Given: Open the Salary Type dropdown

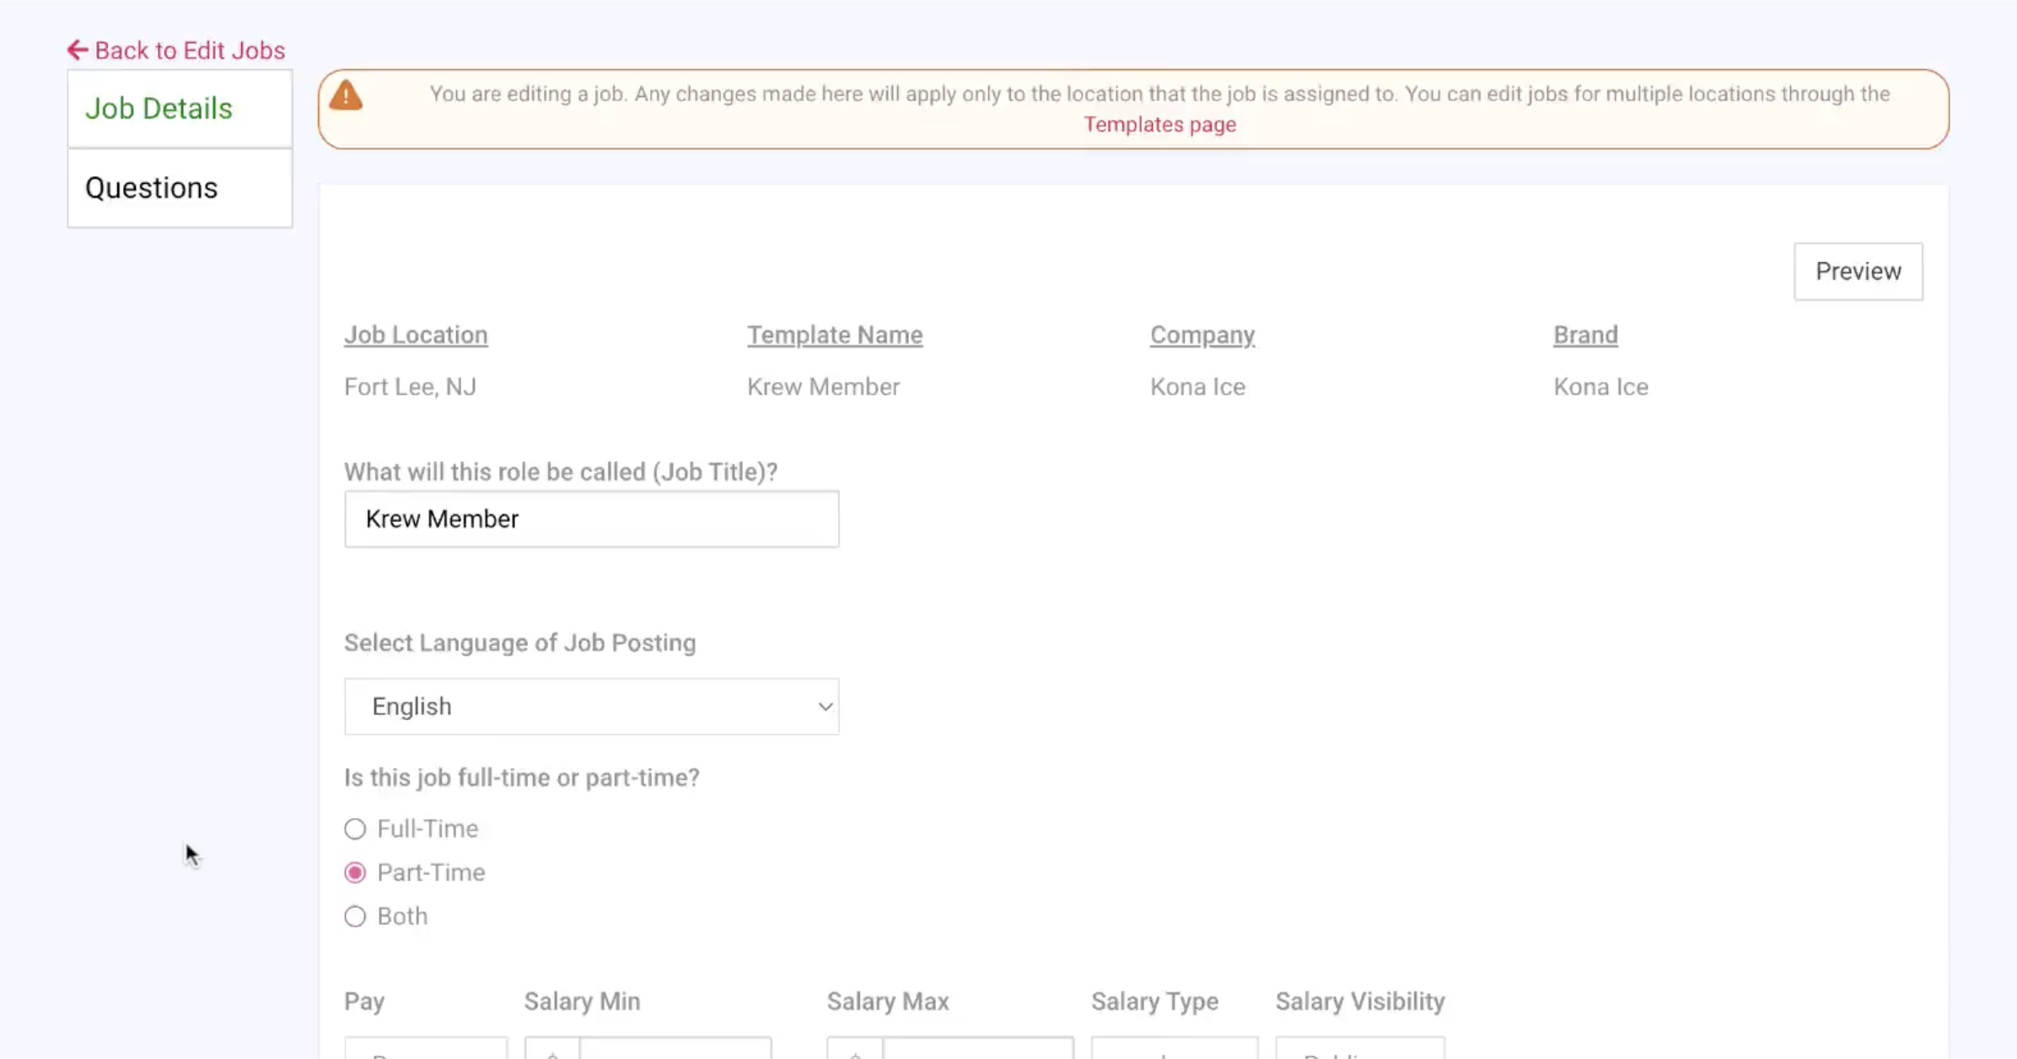Looking at the screenshot, I should pos(1174,1051).
